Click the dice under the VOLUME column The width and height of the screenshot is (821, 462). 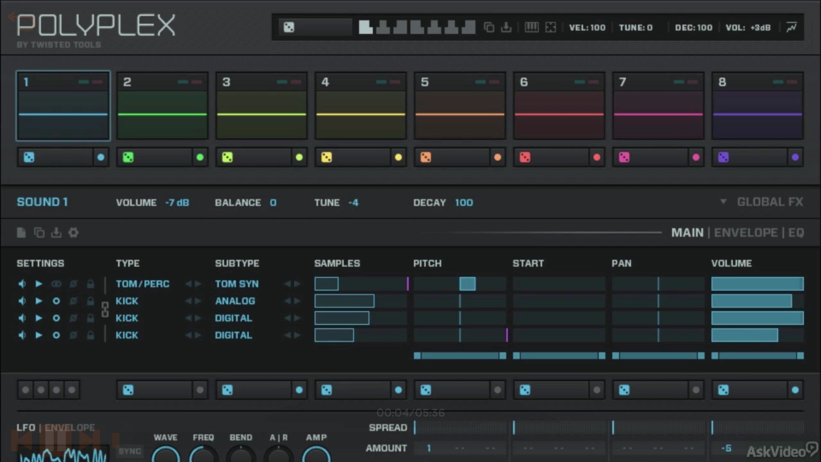click(724, 390)
